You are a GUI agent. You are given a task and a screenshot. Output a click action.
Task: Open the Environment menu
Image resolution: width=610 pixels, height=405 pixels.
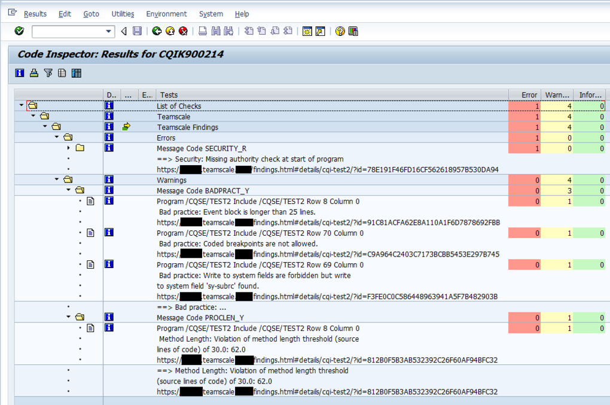pos(166,14)
